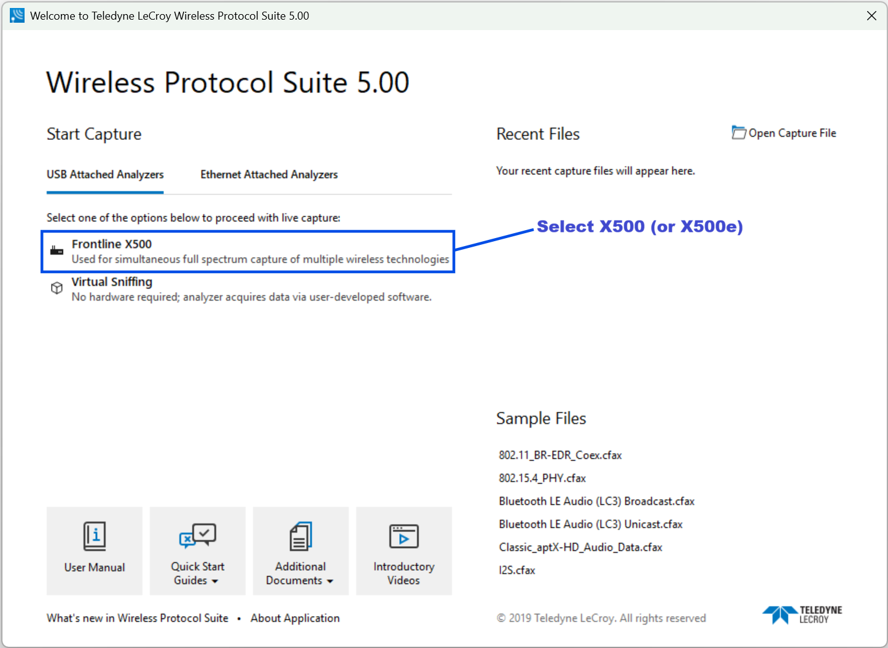Click the Open Capture File folder icon
The height and width of the screenshot is (648, 888).
(739, 133)
